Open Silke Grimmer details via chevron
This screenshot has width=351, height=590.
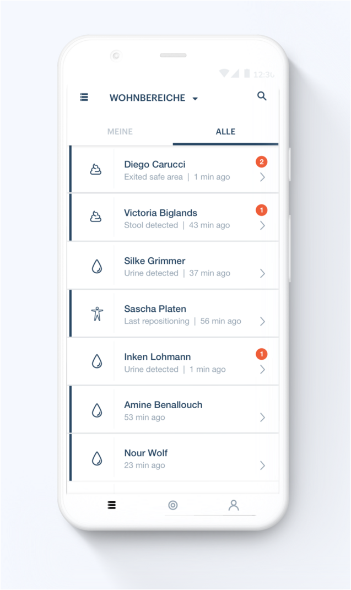tap(262, 273)
